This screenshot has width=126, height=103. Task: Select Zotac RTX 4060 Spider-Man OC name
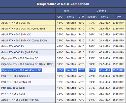20,100
